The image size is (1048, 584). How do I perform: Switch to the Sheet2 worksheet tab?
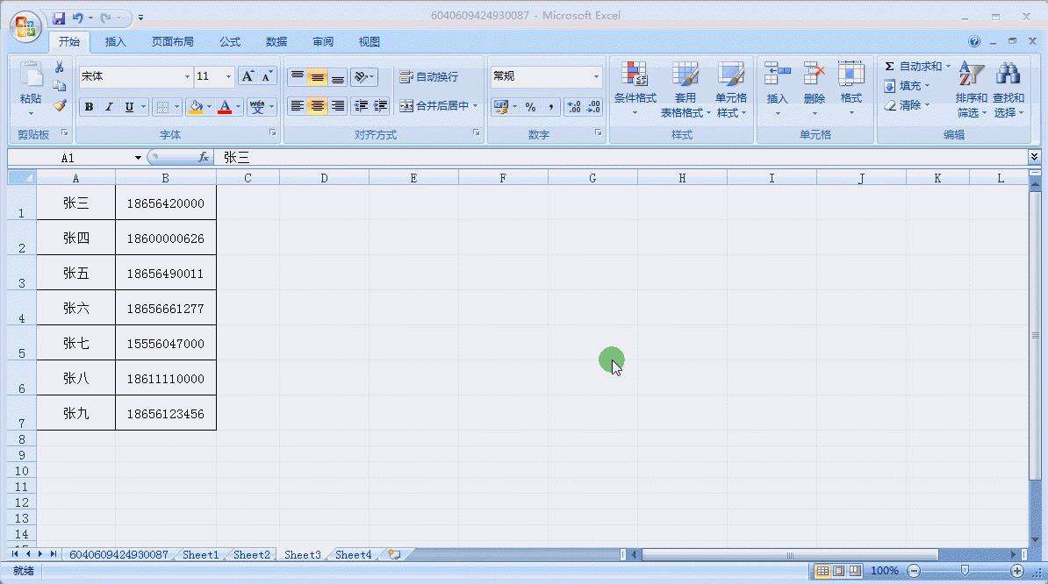(x=250, y=554)
